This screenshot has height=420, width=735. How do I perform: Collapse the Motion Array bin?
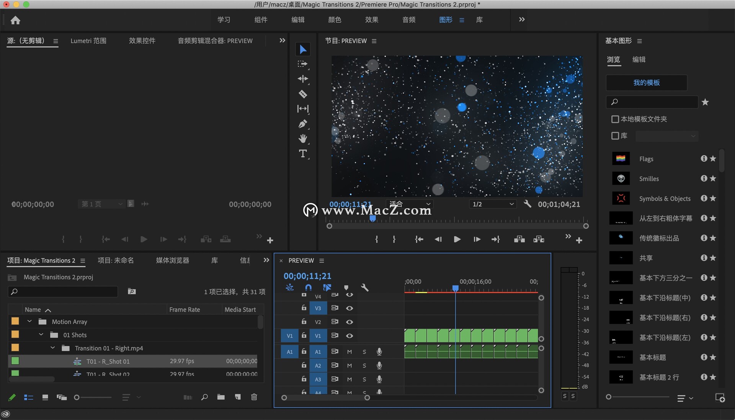pyautogui.click(x=29, y=322)
